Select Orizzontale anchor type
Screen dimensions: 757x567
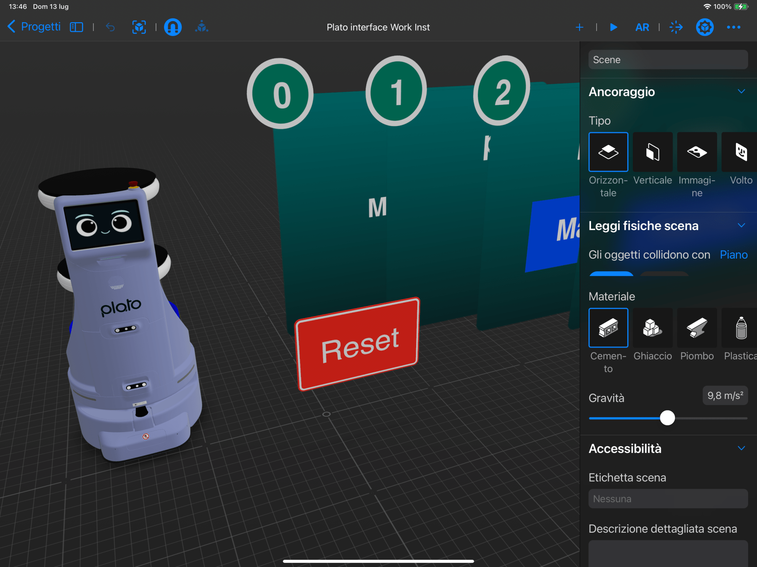tap(608, 152)
